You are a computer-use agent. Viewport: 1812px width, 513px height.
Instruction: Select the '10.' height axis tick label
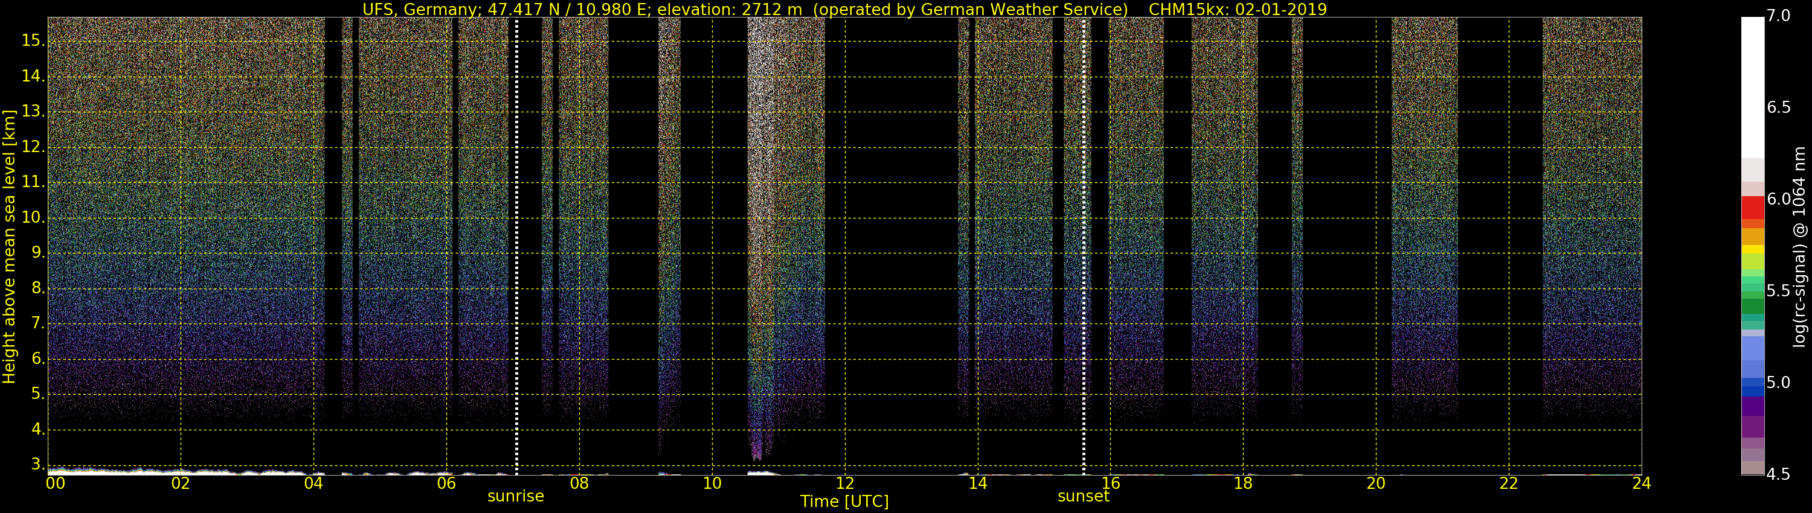pos(33,217)
